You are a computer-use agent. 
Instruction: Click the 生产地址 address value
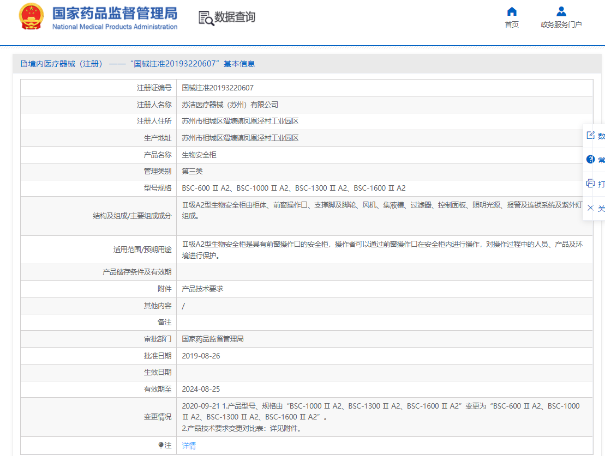(240, 138)
